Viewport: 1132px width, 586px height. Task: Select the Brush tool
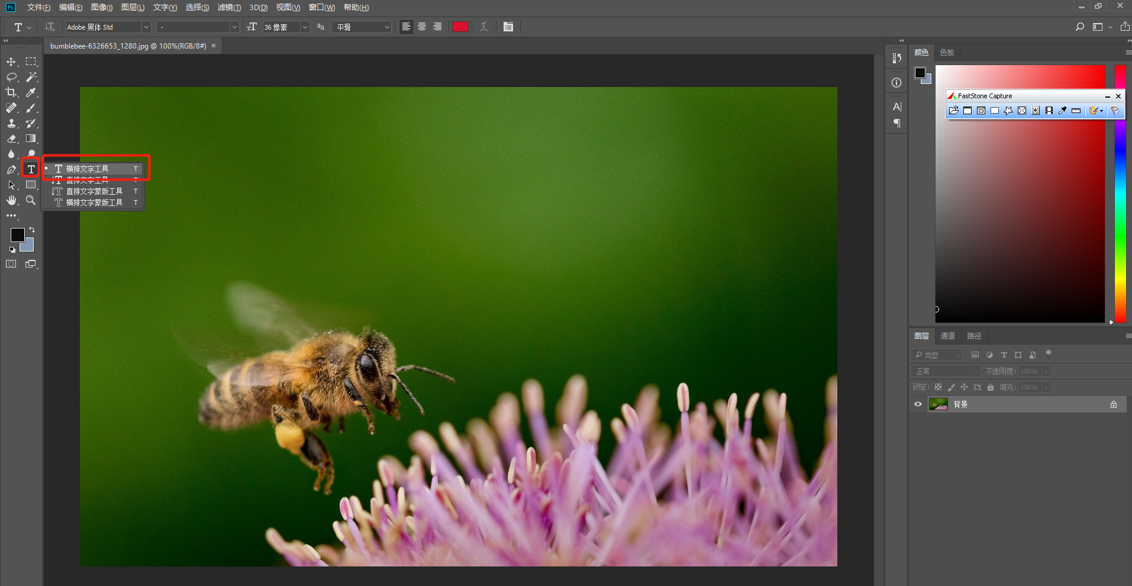click(31, 108)
